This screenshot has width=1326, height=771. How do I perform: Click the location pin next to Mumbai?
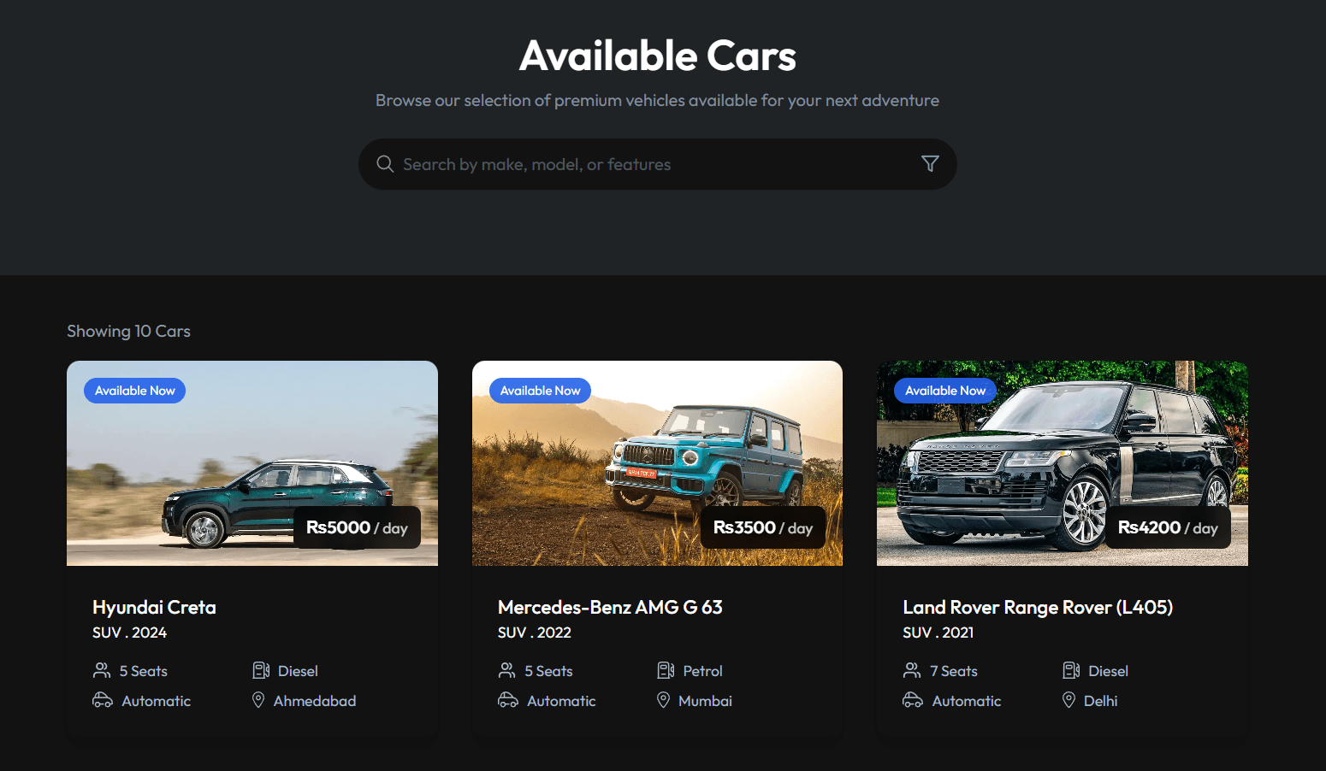(x=664, y=700)
